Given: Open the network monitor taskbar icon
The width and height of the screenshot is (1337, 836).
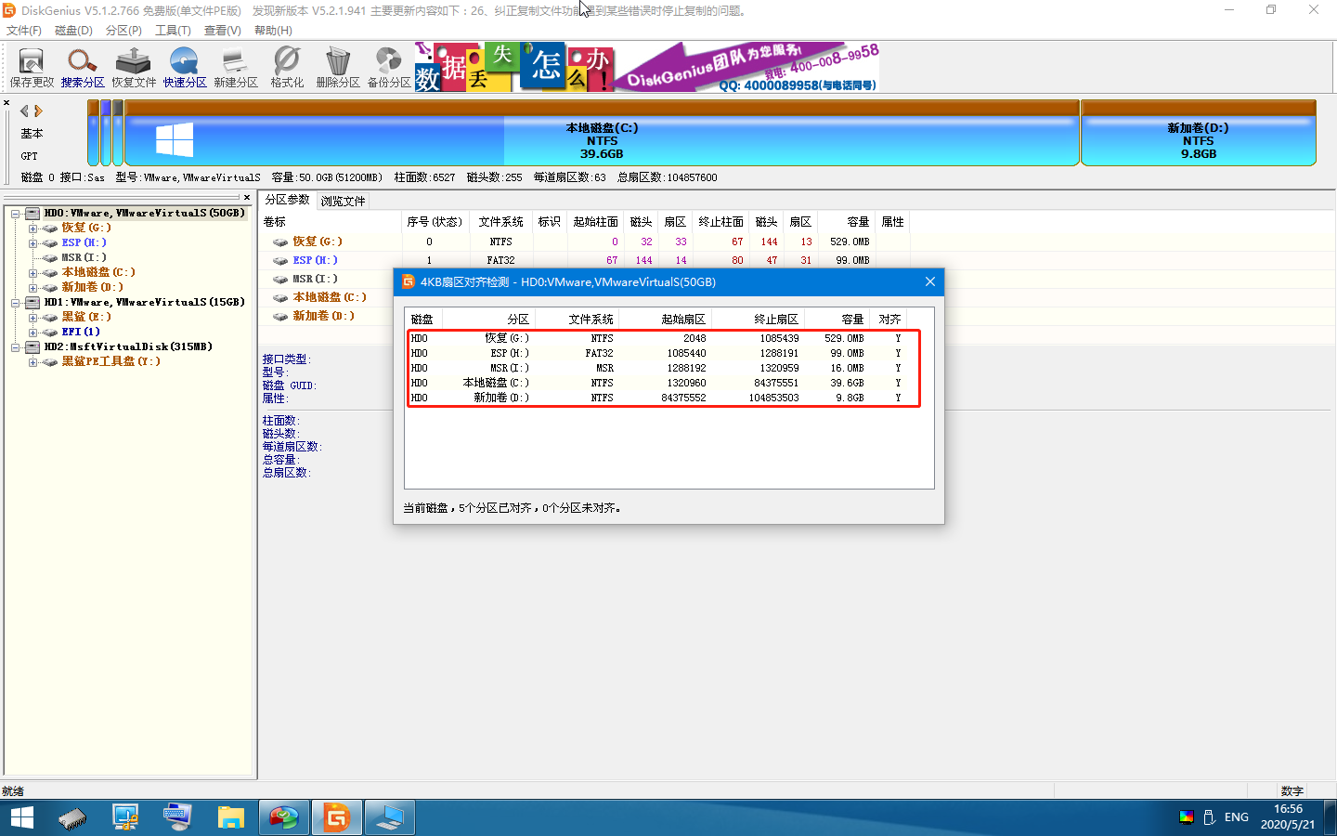Looking at the screenshot, I should (125, 817).
